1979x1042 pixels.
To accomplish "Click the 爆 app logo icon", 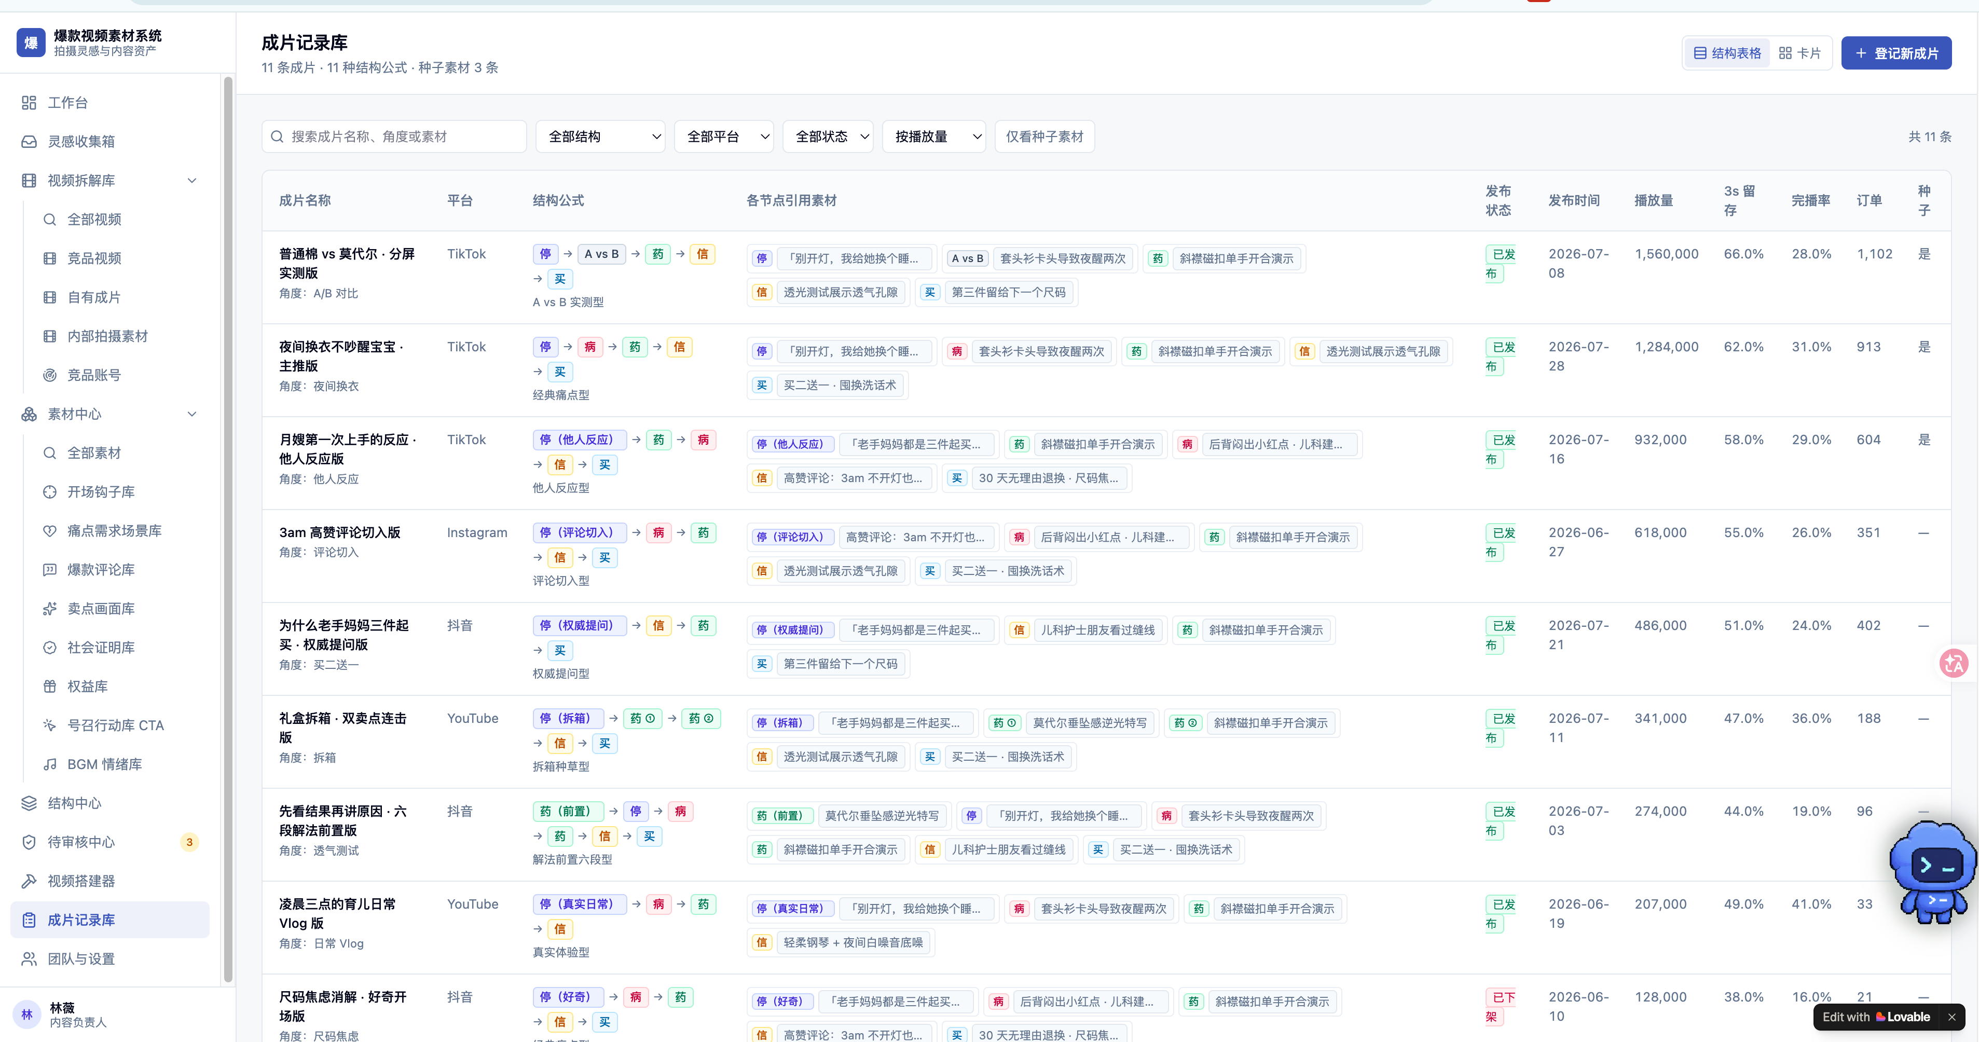I will point(31,42).
